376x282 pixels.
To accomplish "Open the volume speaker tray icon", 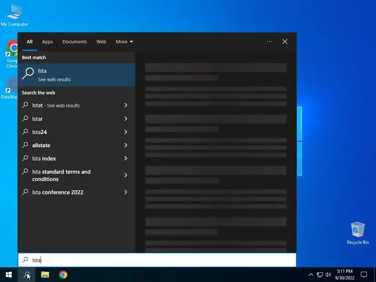I will [x=328, y=275].
